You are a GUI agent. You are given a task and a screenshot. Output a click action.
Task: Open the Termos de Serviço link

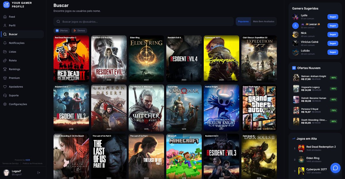(10, 163)
